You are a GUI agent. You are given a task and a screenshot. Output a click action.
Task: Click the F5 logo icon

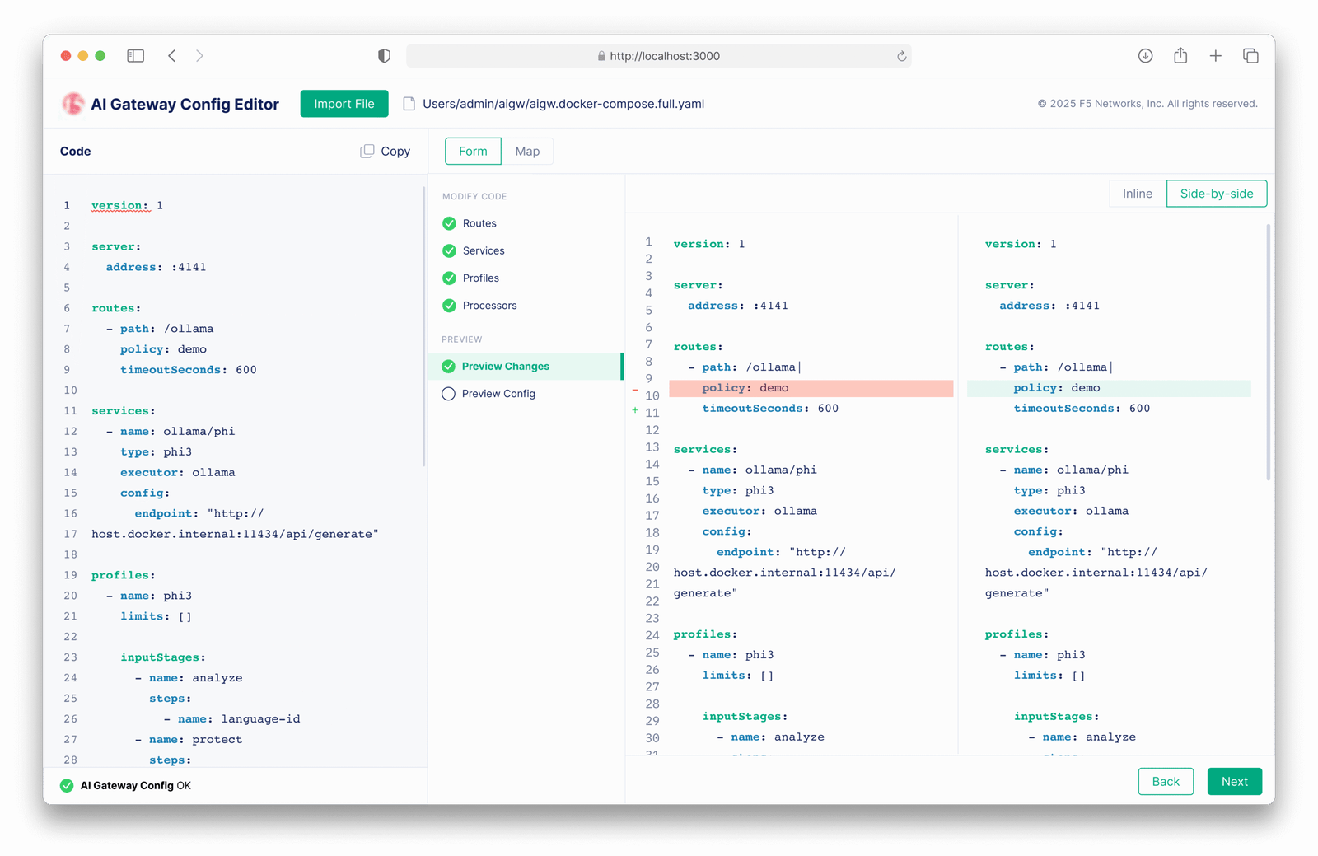[x=73, y=104]
